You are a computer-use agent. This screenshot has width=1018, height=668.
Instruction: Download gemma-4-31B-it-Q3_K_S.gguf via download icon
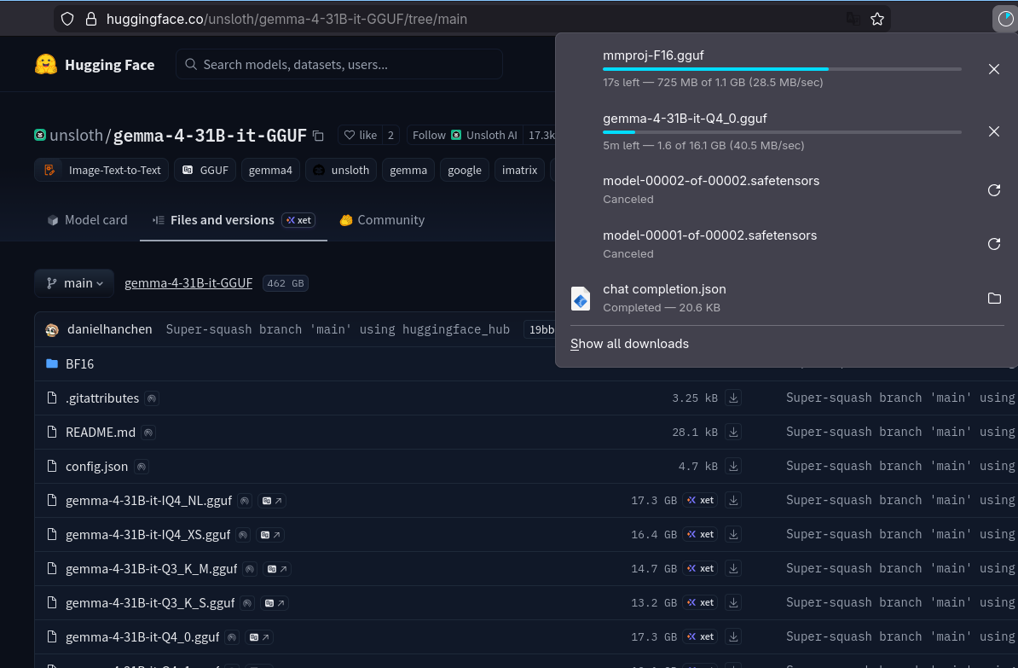733,602
